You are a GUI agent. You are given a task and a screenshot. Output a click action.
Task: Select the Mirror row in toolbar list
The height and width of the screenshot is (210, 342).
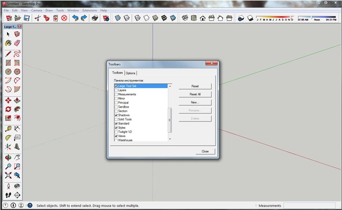(141, 98)
